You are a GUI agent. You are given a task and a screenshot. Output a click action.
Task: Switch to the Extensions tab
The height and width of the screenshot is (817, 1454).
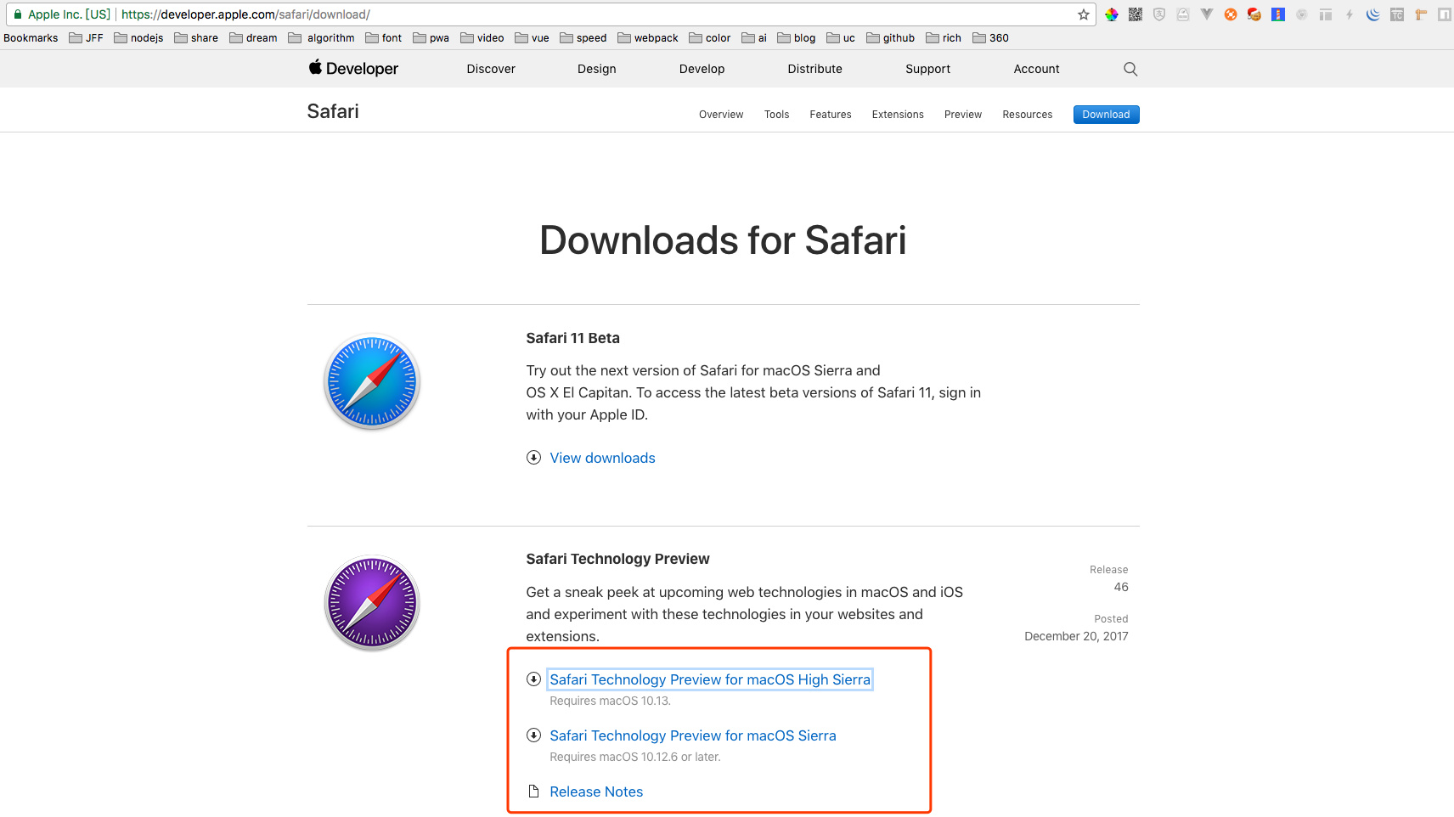pyautogui.click(x=898, y=115)
